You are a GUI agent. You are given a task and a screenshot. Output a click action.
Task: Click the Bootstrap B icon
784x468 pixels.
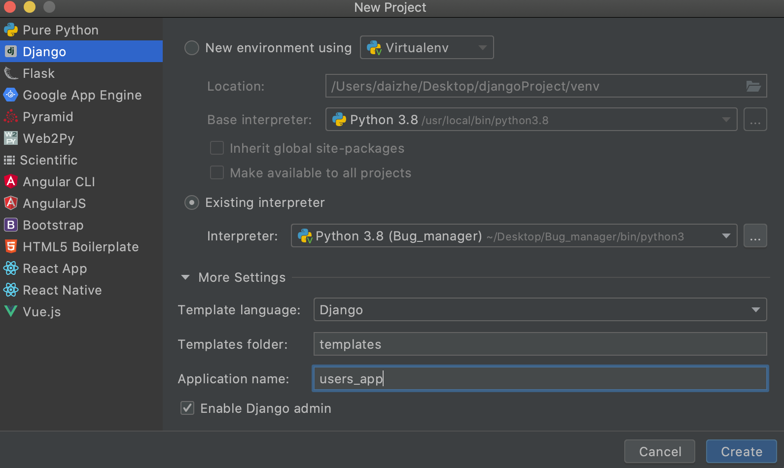tap(11, 225)
